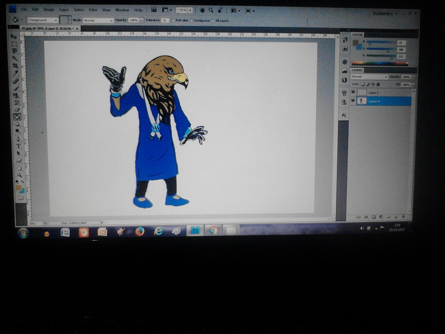Select the Brush tool
The image size is (445, 334).
point(16,88)
